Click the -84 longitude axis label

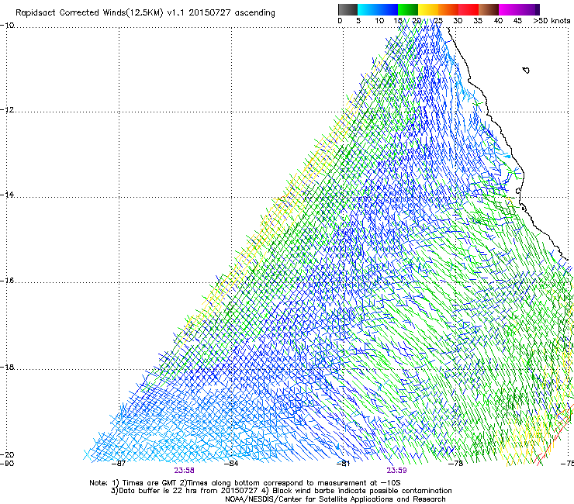point(231,464)
